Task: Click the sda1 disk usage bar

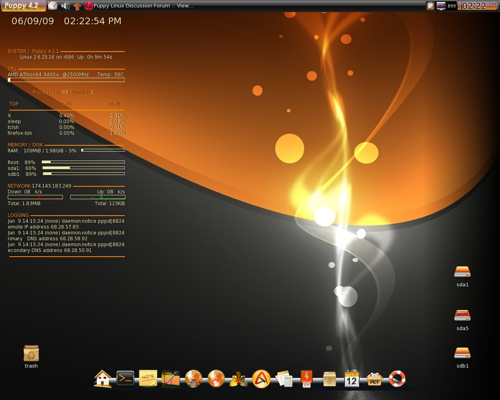Action: point(84,168)
